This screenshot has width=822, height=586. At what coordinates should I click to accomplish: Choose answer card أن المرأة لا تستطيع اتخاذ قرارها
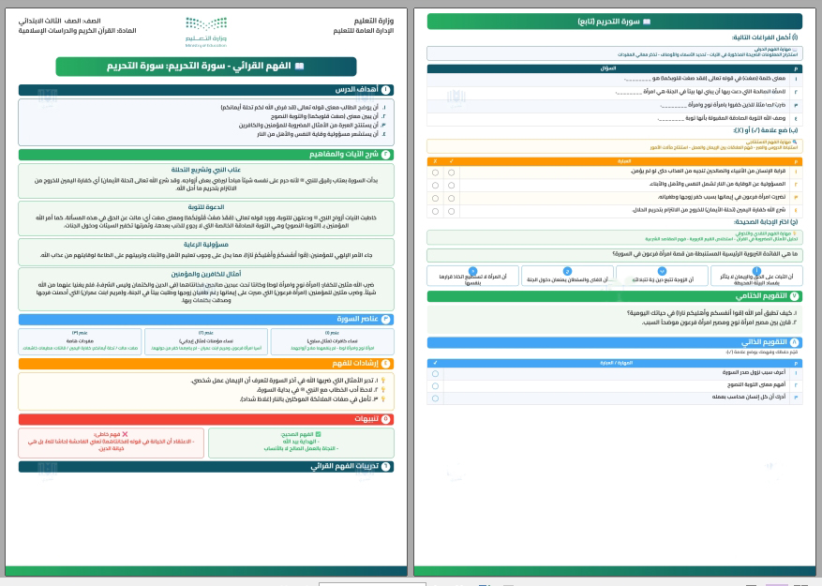click(x=472, y=276)
